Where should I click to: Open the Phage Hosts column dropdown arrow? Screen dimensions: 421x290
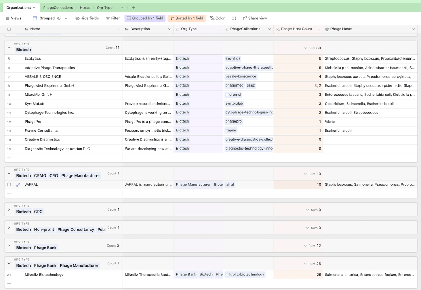pyautogui.click(x=413, y=29)
